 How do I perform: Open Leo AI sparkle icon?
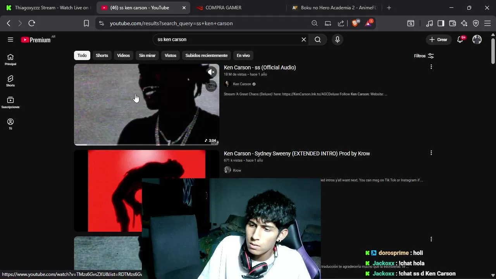[464, 23]
